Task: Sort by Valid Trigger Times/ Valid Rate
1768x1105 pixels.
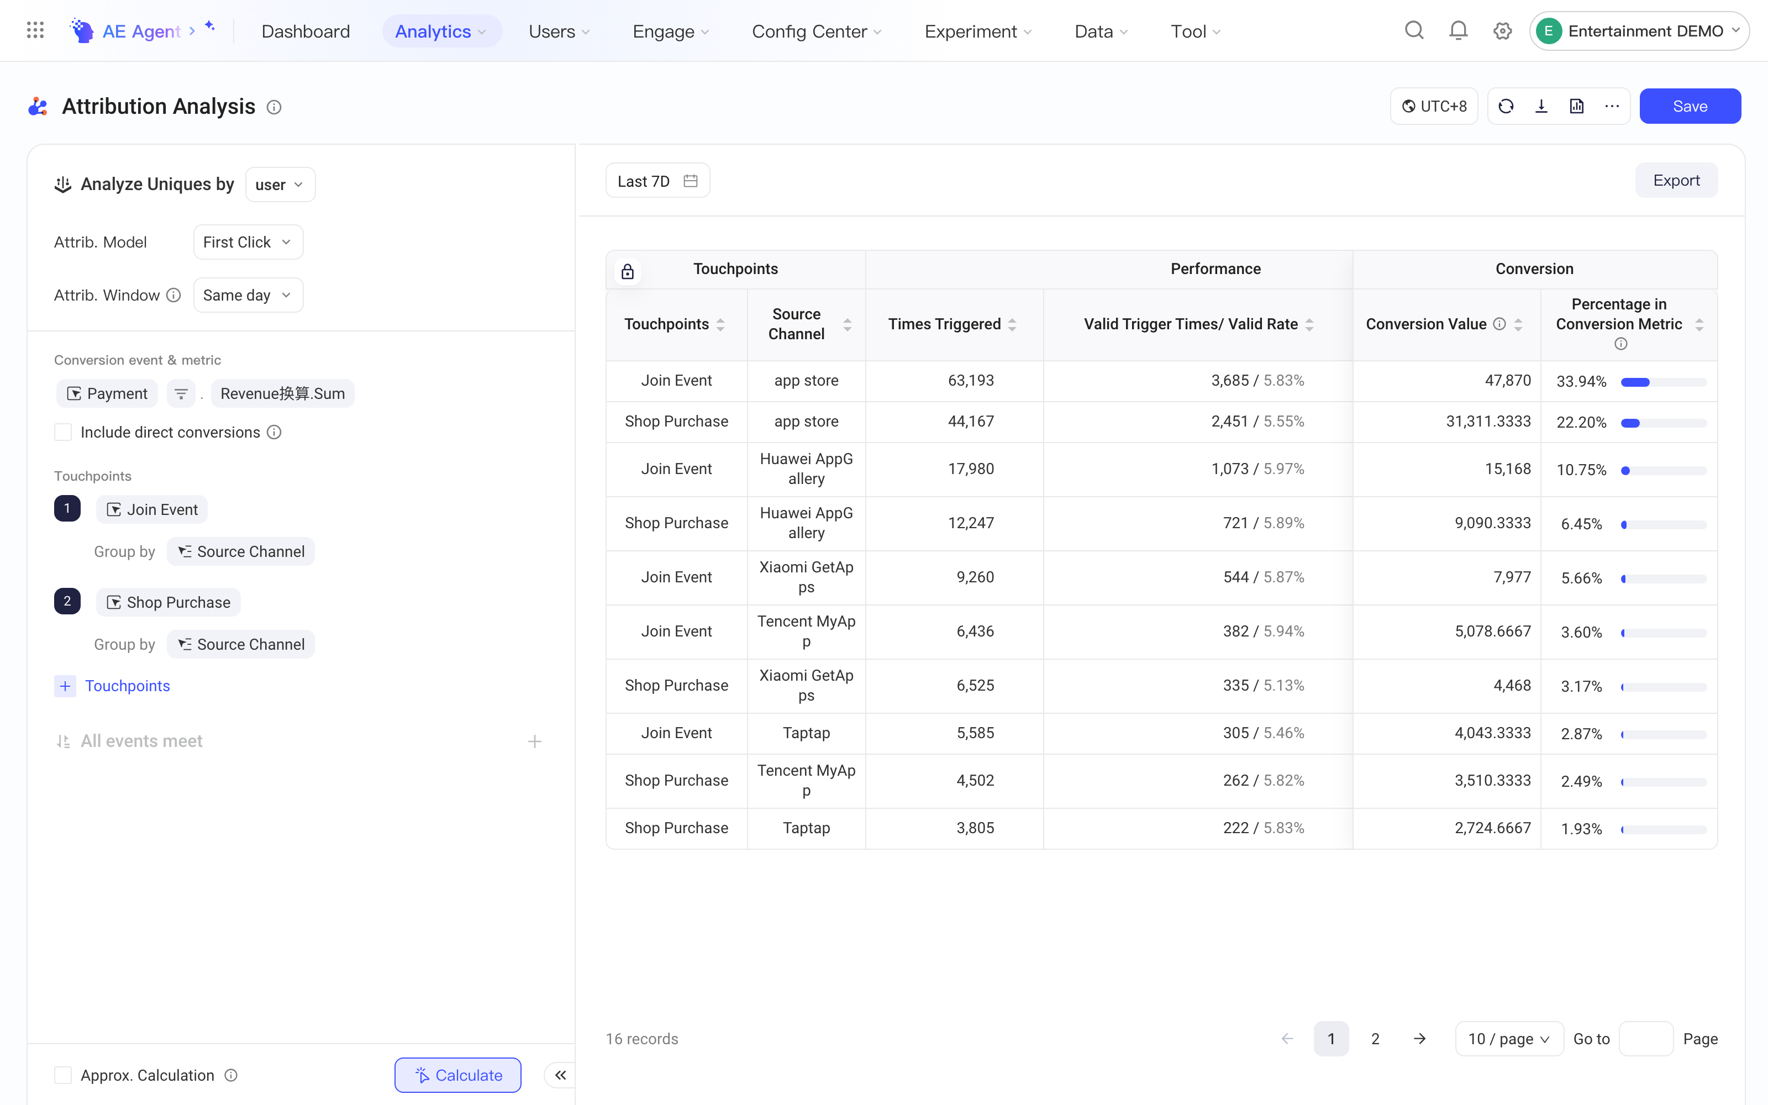Action: coord(1309,324)
